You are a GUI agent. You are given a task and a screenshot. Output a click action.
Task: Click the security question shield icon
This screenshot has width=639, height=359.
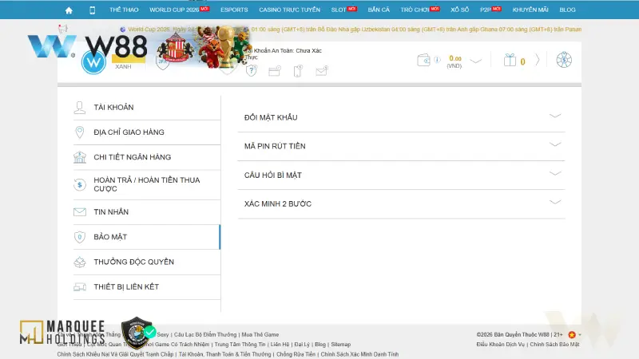coord(252,71)
